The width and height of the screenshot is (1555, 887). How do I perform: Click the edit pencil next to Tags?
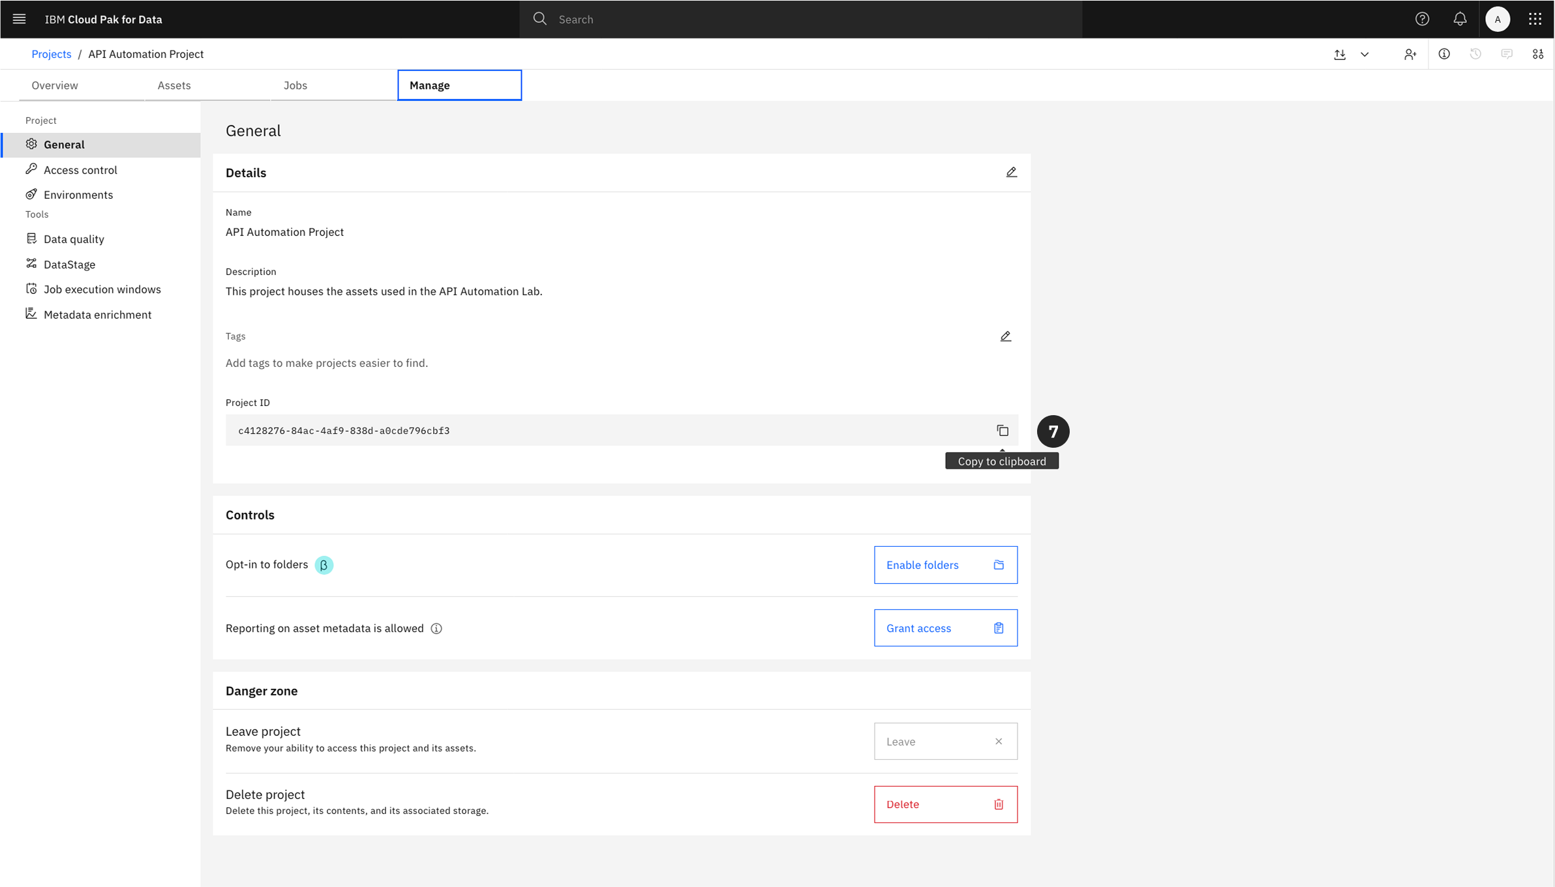point(1005,336)
